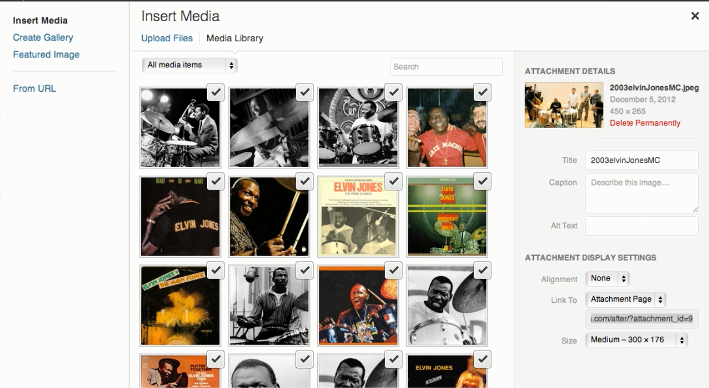
Task: Deselect checkmark on Elvin Jones Prime Element cover
Action: coord(393,181)
